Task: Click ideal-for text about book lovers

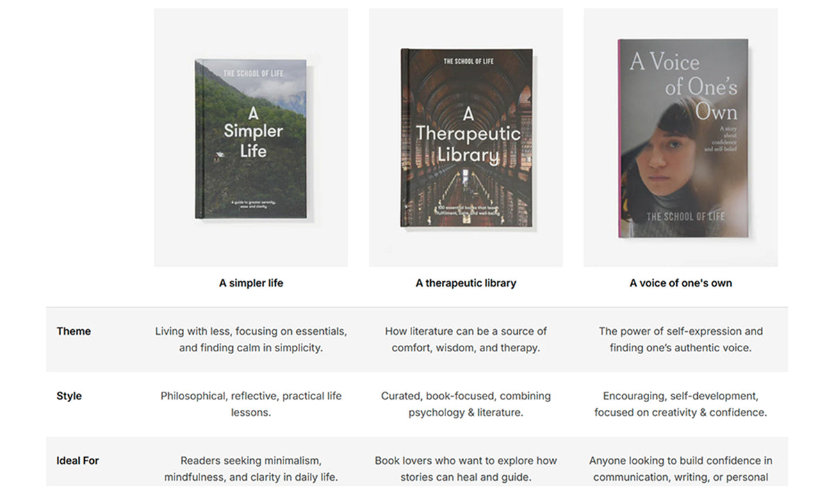Action: [466, 469]
